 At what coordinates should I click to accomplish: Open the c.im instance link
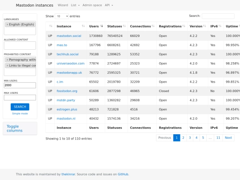pyautogui.click(x=60, y=82)
